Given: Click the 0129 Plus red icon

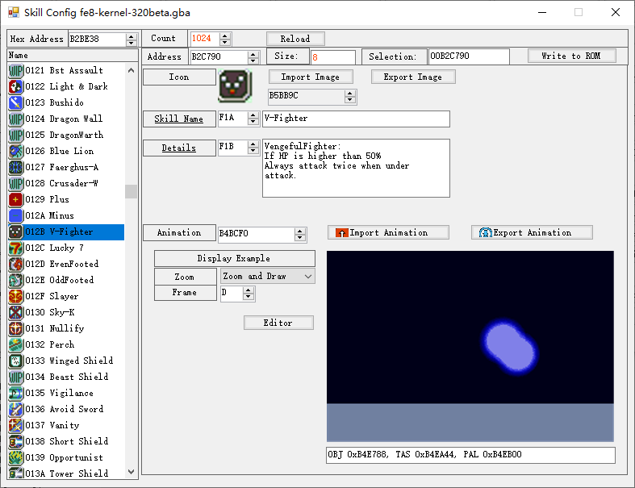Looking at the screenshot, I should click(16, 200).
